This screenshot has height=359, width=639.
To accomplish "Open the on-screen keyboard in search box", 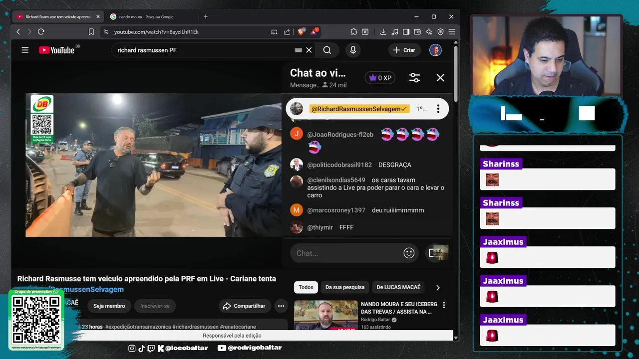I will [299, 50].
